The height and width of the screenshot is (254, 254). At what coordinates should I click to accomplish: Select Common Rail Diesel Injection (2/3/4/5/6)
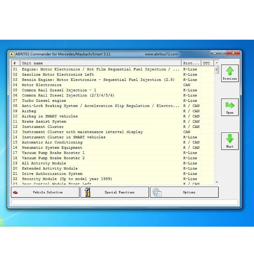(113, 95)
